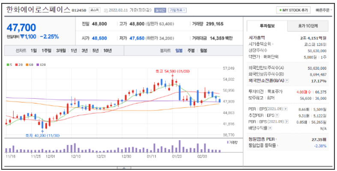Click help icon beside PER EPS(2021.09)
This screenshot has width=337, height=171.
286,109
